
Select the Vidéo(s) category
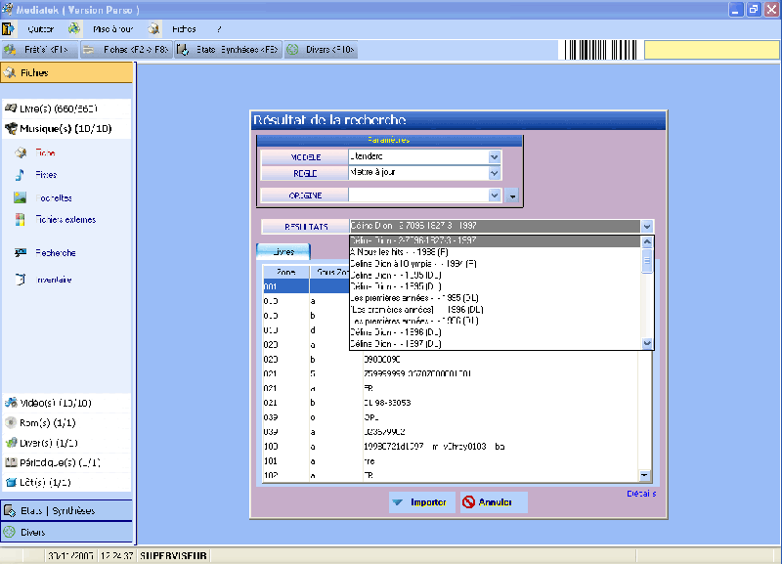(66, 403)
